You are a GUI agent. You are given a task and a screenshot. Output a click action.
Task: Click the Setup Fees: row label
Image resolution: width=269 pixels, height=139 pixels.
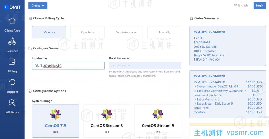[x=201, y=108]
